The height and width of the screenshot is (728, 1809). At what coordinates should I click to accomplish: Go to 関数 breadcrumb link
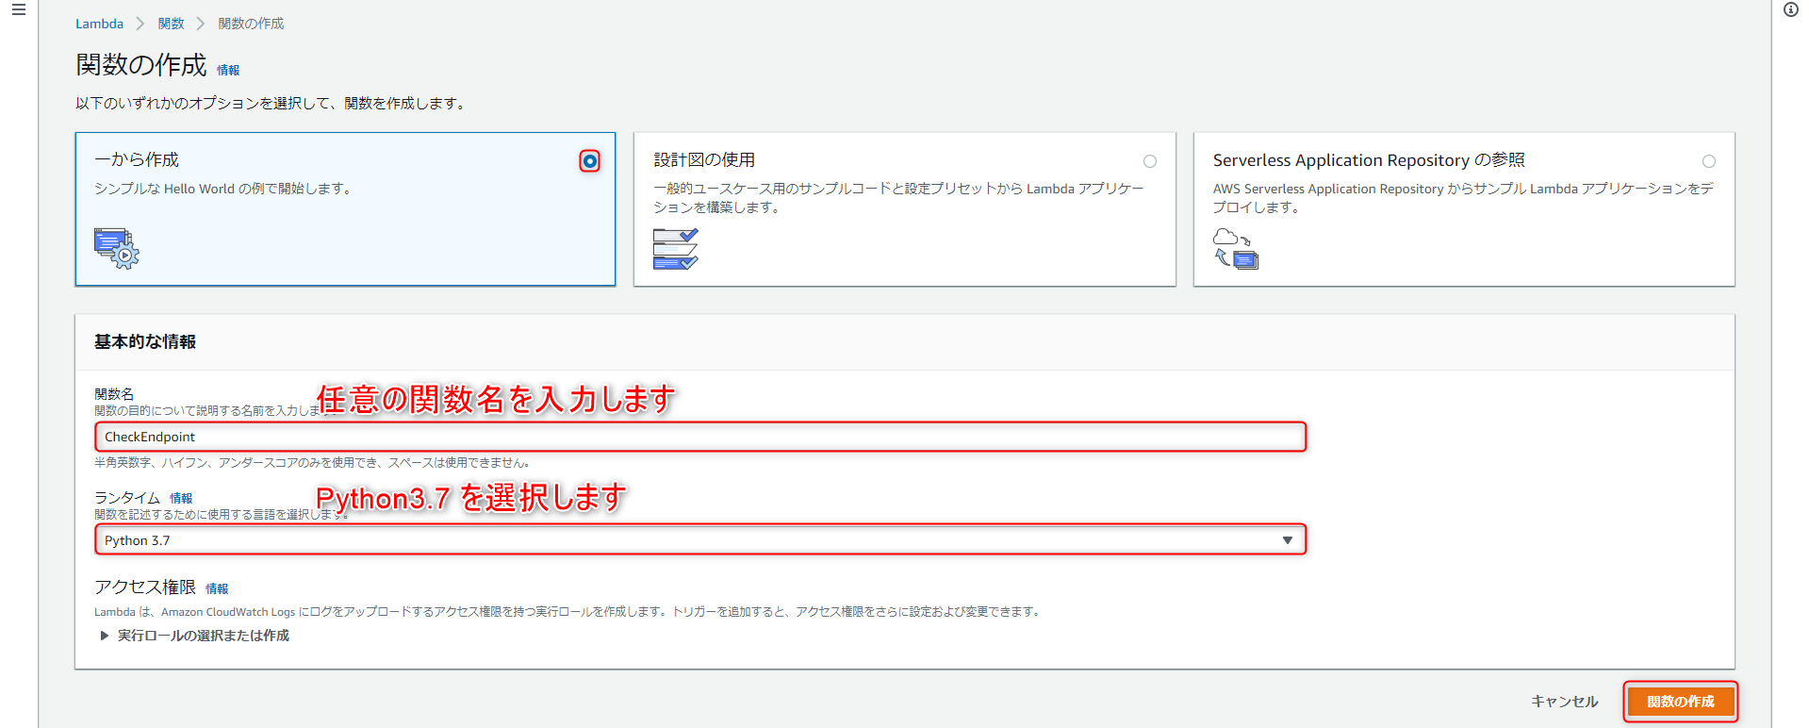pos(171,24)
